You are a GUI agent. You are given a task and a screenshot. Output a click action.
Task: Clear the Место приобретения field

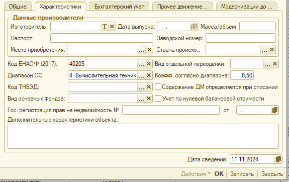coord(149,50)
